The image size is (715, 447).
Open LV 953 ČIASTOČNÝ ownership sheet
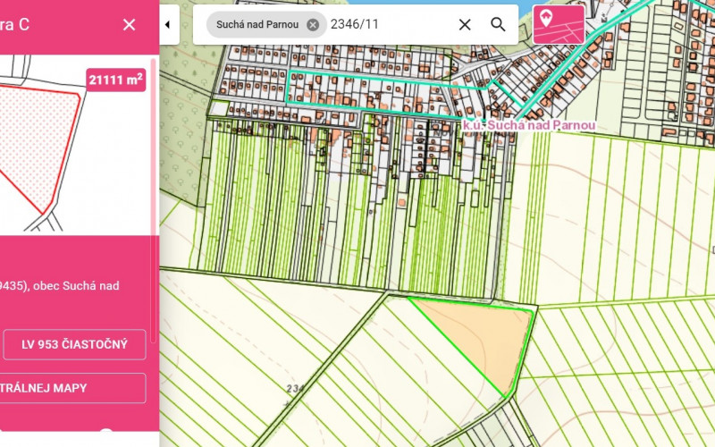click(74, 344)
